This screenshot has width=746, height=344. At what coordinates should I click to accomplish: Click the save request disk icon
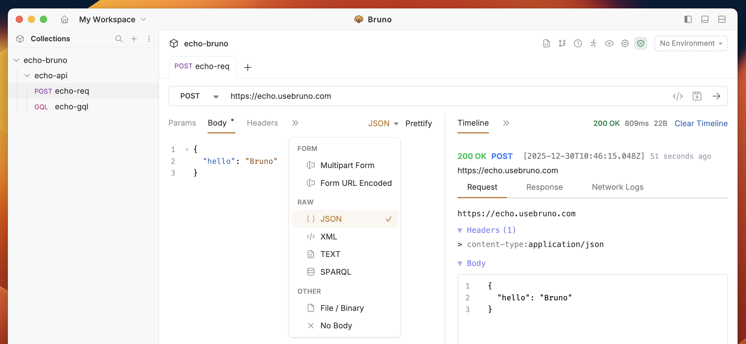tap(697, 96)
